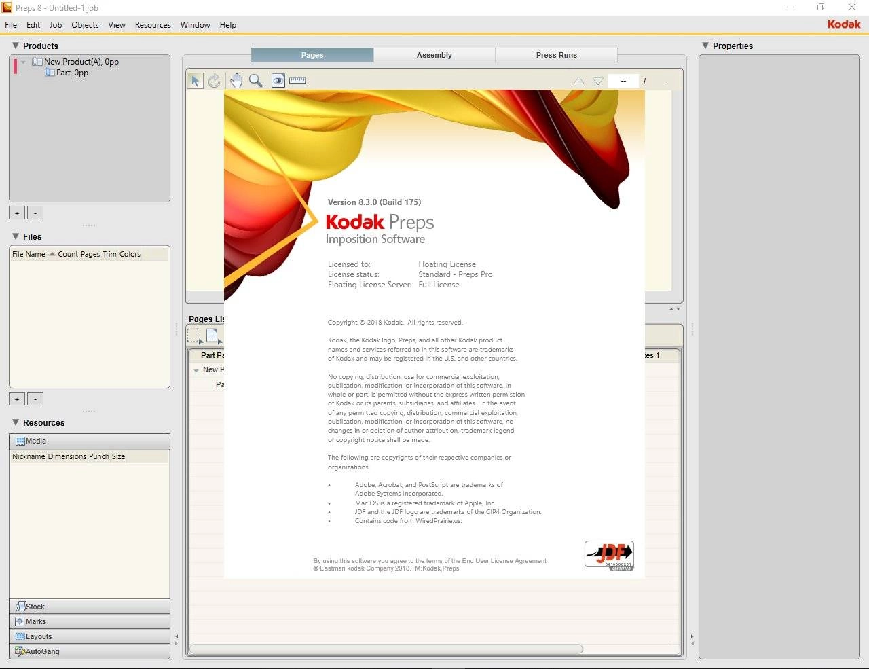Click the Kodak logo at top right
The width and height of the screenshot is (869, 669).
pyautogui.click(x=844, y=24)
